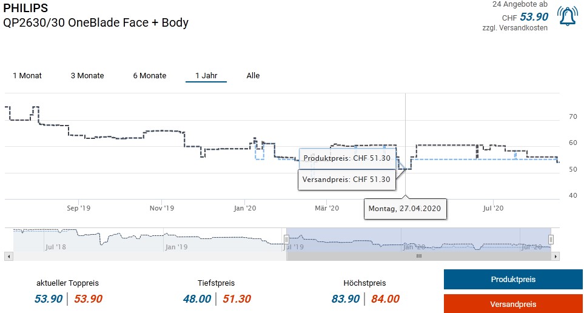Click the Jan '19 area in navigator
The width and height of the screenshot is (584, 313).
click(x=176, y=247)
